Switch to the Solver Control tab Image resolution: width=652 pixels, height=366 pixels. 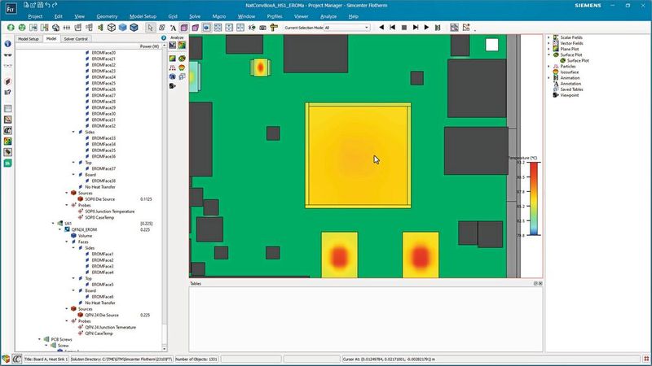76,38
